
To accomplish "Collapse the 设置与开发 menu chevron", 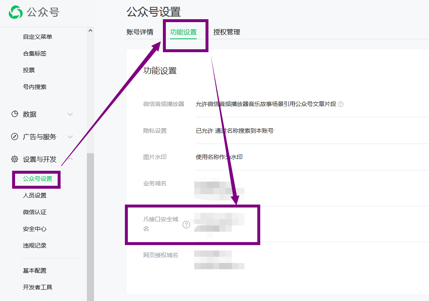I will click(70, 159).
